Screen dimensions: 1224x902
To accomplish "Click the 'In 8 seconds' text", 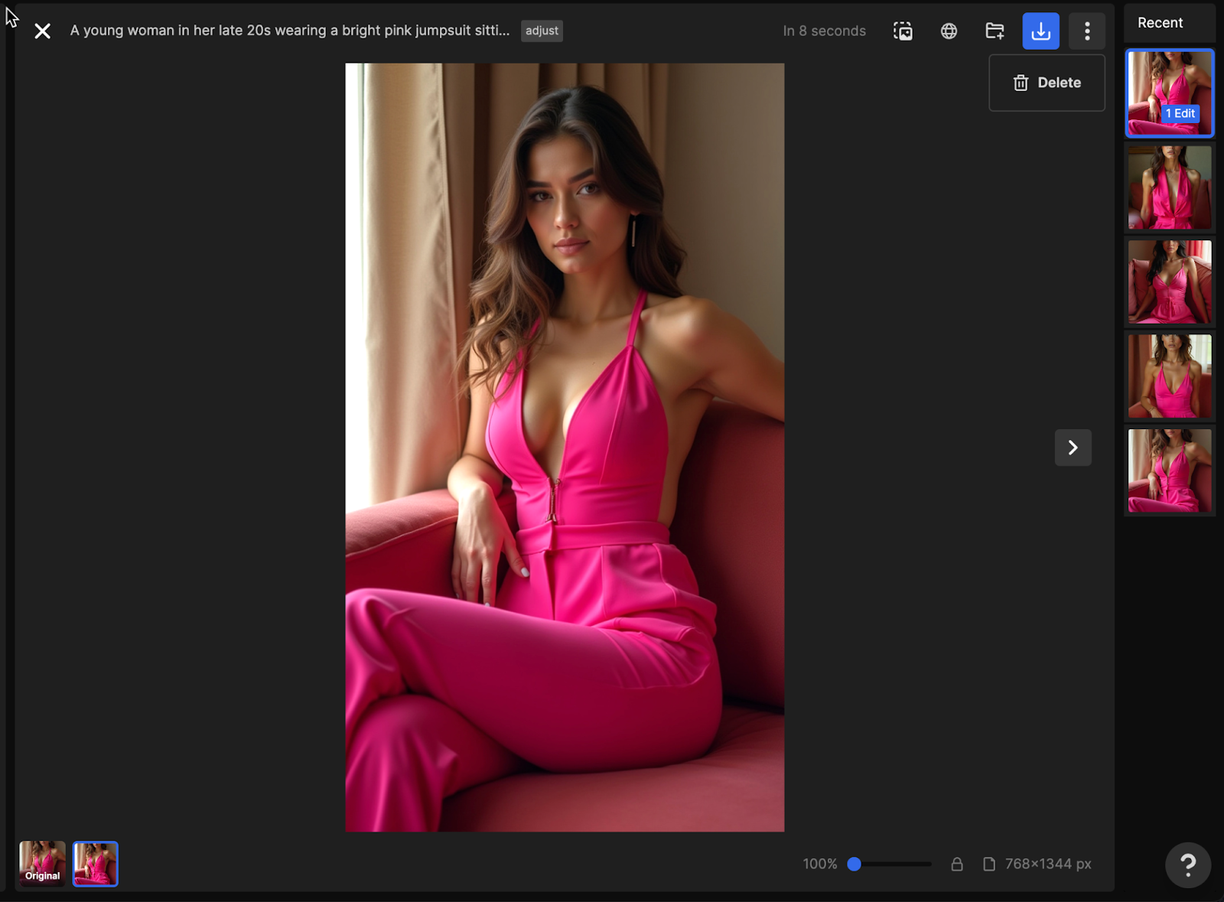I will coord(824,31).
